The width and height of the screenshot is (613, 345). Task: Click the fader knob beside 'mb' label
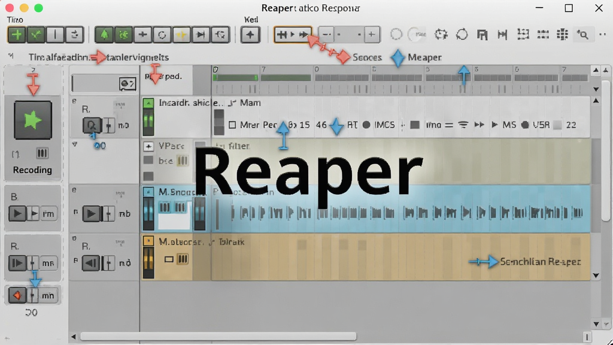(x=108, y=214)
